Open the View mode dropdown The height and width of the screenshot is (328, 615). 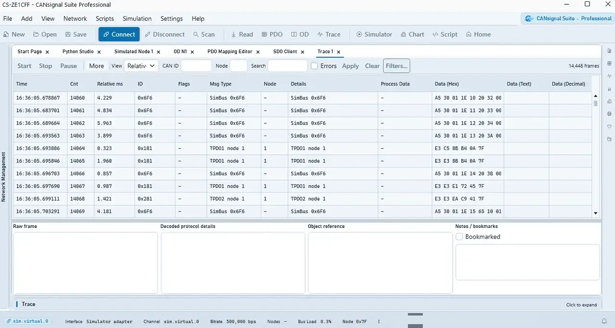141,66
